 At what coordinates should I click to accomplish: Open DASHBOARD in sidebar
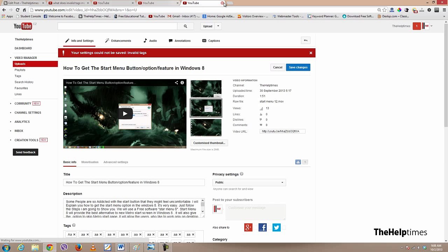[23, 48]
